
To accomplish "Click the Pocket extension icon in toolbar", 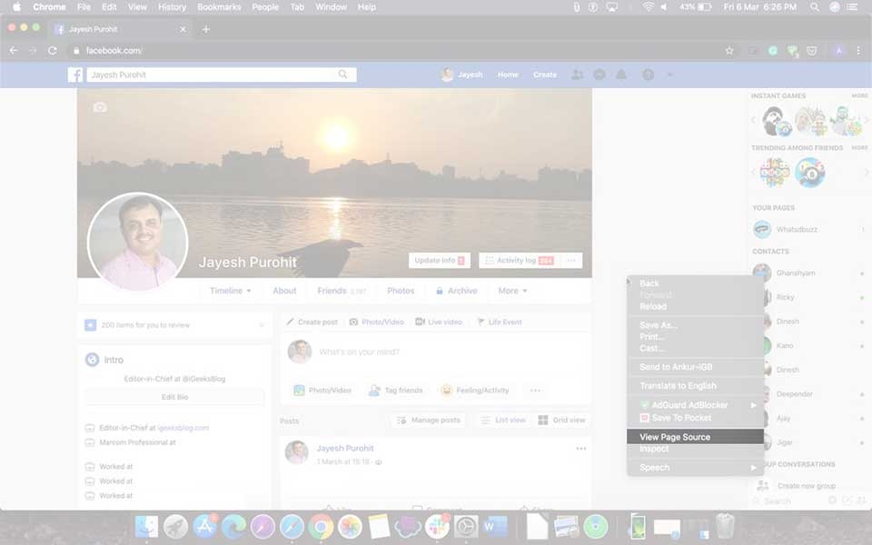I will point(811,51).
